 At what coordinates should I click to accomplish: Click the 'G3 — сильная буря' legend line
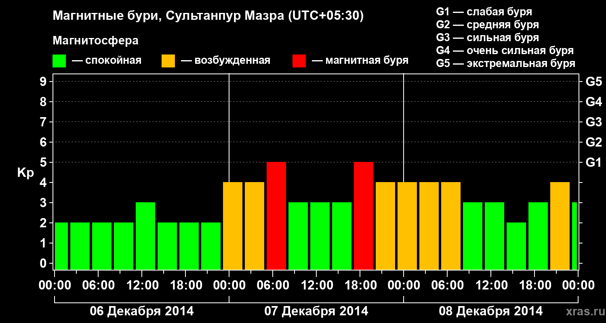(488, 38)
